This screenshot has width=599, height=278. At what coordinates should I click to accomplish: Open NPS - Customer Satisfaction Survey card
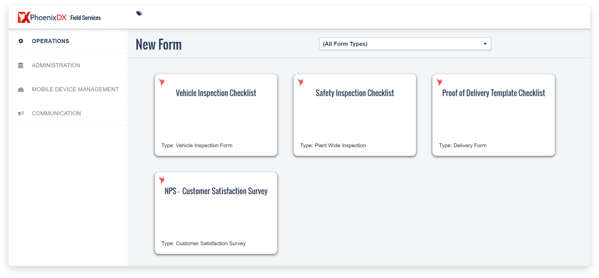click(x=216, y=191)
